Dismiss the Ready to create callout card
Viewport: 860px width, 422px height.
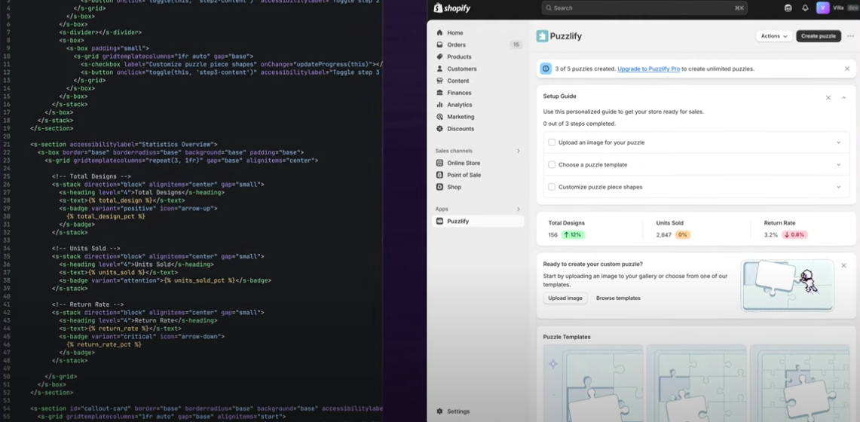click(843, 265)
